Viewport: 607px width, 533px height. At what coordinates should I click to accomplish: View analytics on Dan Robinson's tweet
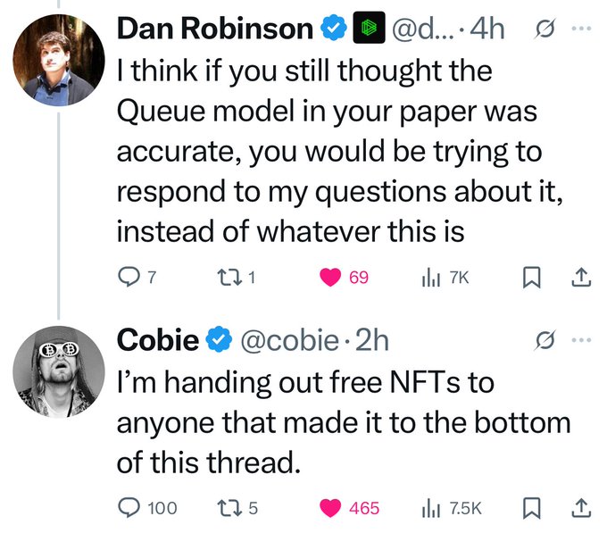coord(432,278)
